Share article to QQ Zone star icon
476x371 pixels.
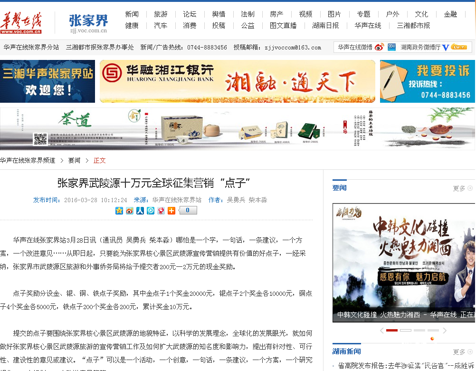pyautogui.click(x=119, y=211)
